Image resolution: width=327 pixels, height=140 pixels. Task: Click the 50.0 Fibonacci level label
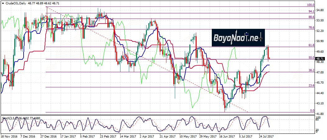[311, 57]
